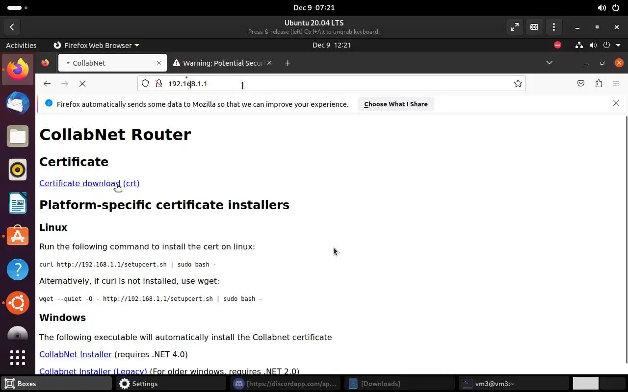Viewport: 628px width, 392px height.
Task: Click the page vertical scrollbar
Action: point(626,240)
